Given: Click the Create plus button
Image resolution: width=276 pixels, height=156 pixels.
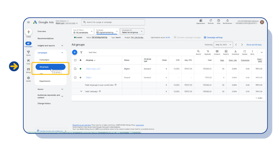Looking at the screenshot, I should 29,32.
